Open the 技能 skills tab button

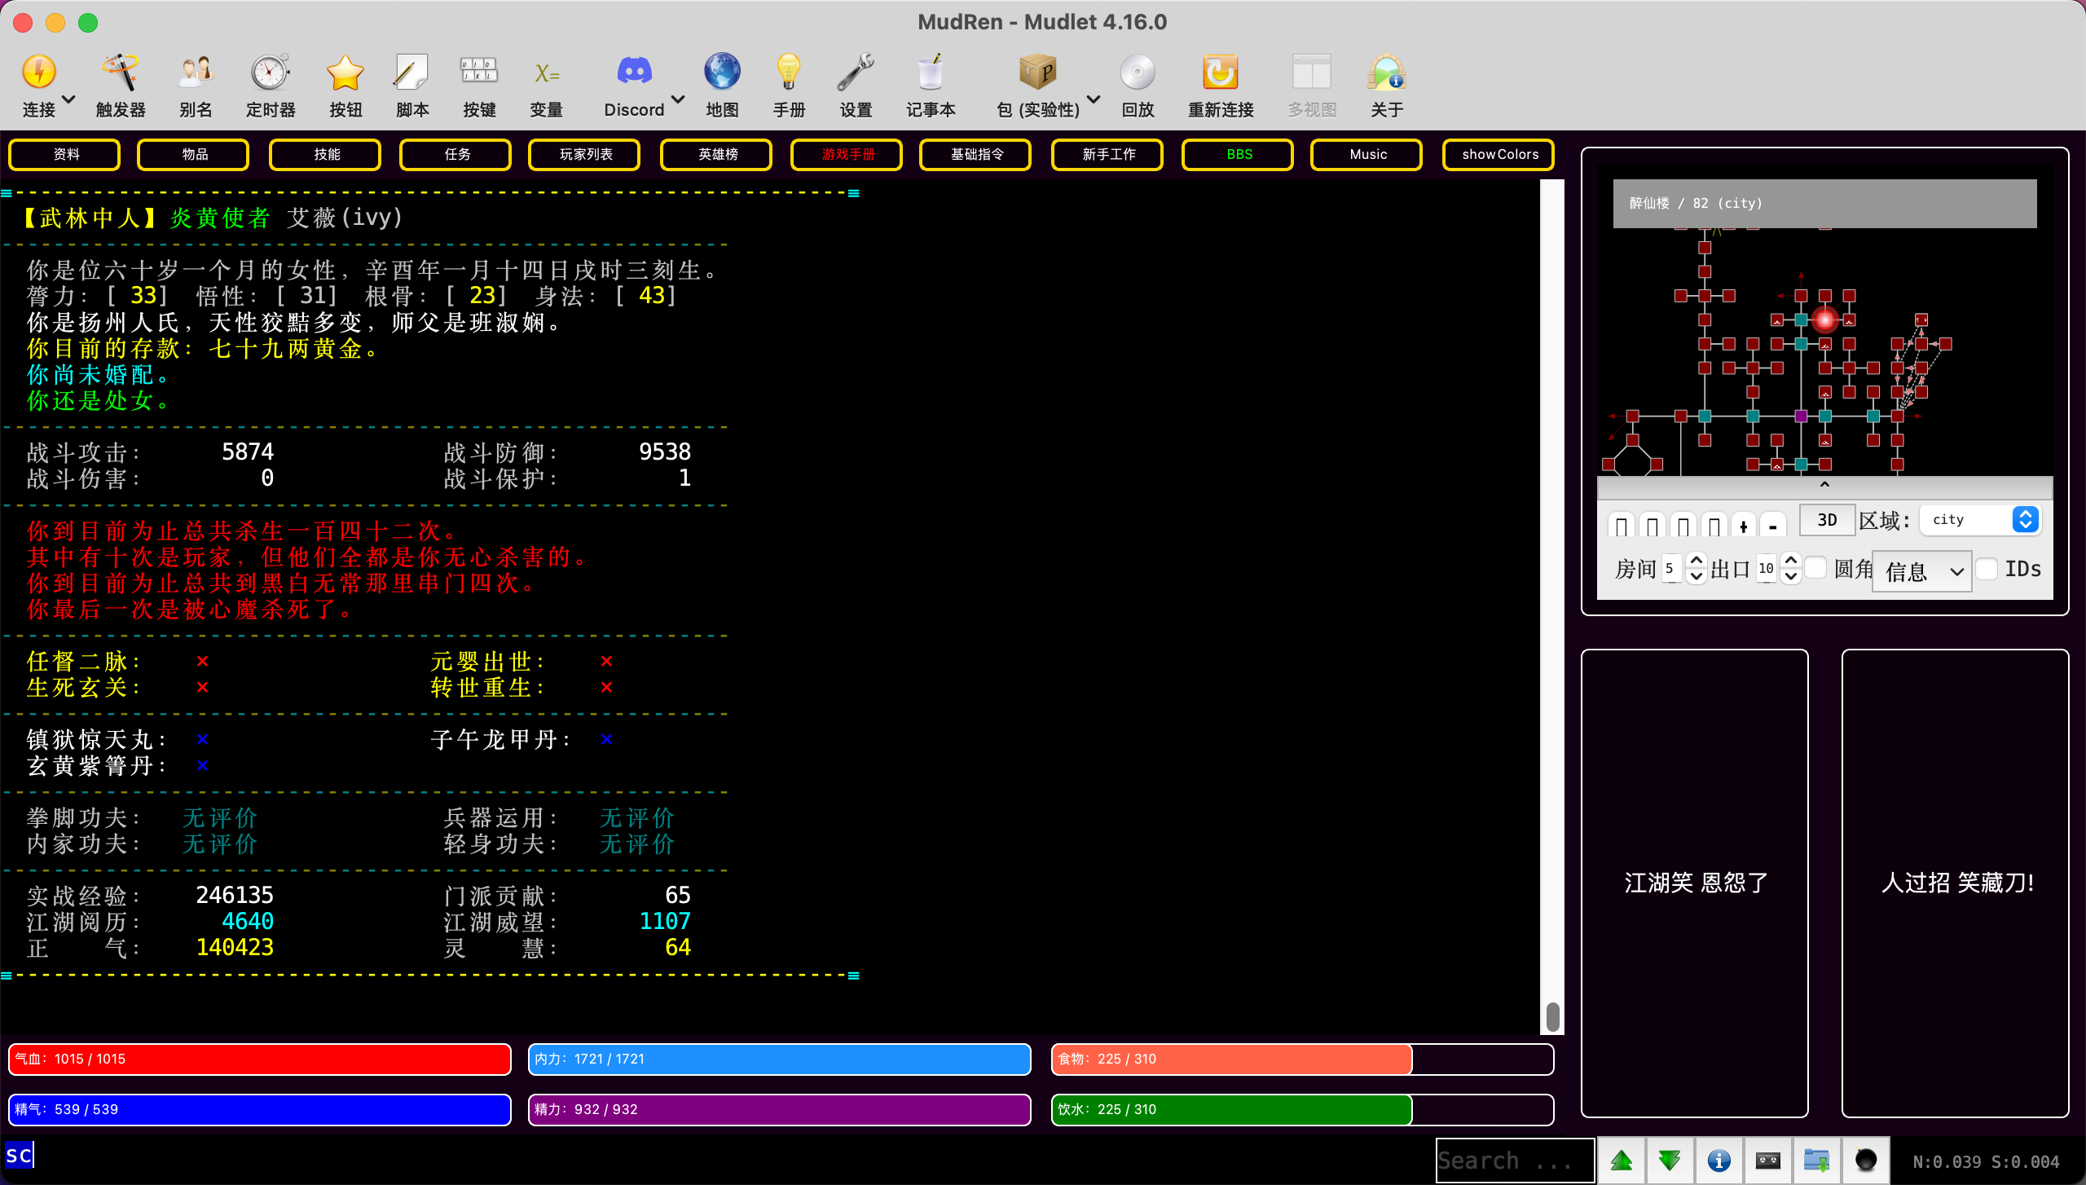[x=326, y=154]
